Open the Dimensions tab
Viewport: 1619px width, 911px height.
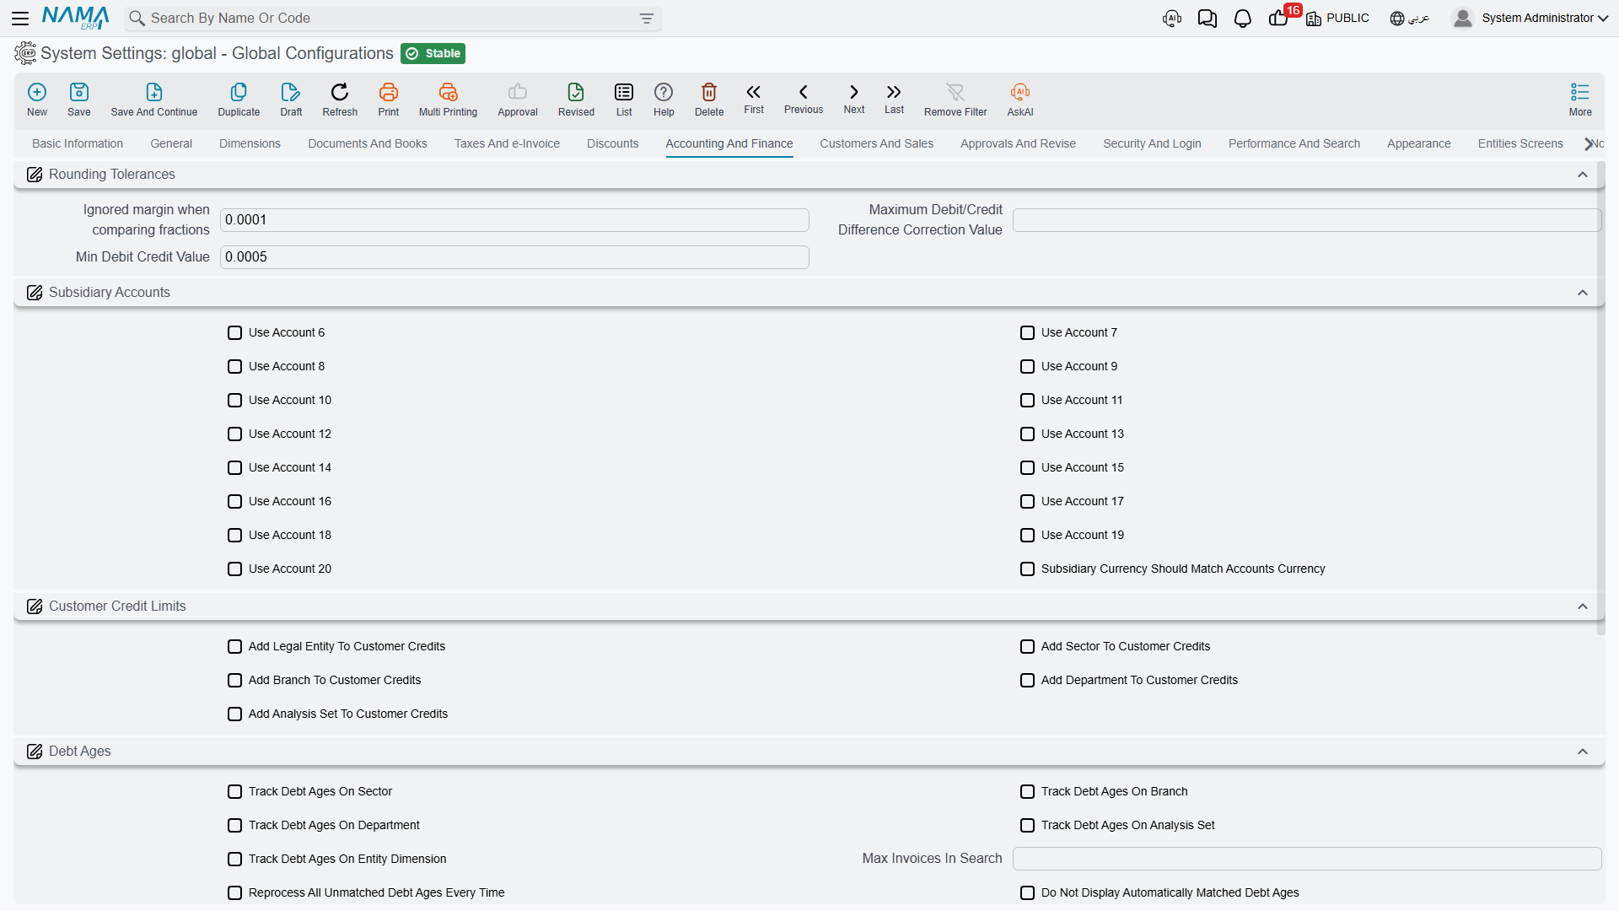coord(250,143)
